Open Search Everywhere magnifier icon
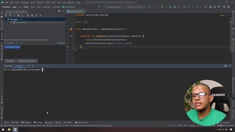The image size is (235, 132). coord(224,7)
